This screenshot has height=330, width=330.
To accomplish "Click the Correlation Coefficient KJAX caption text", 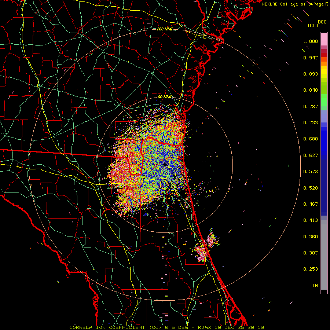I will pyautogui.click(x=166, y=327).
